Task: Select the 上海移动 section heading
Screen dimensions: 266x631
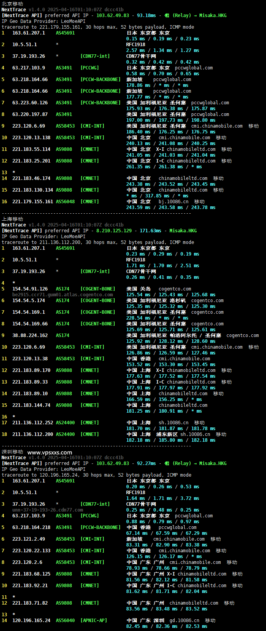Action: click(12, 219)
